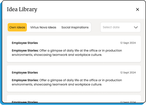
Task: Click bold Employee Stories label in first description
Action: tap(25, 51)
